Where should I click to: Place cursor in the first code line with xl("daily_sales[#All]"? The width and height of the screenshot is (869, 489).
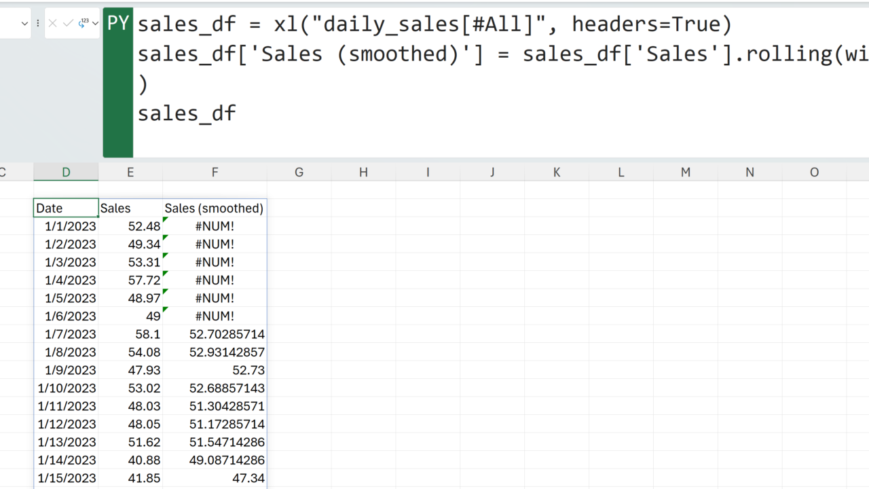[x=434, y=25]
